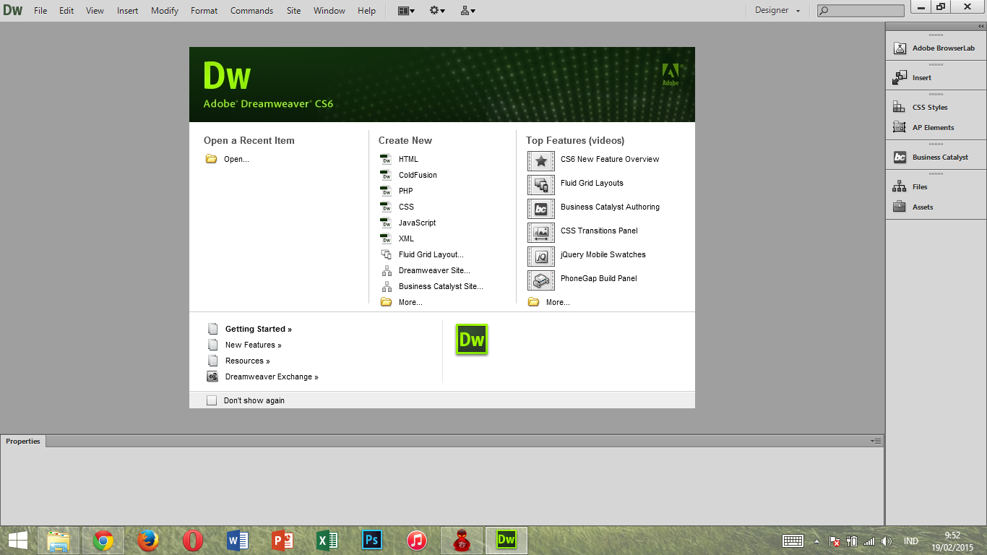Create a new Dreamweaver Site
The image size is (987, 555).
coord(434,270)
